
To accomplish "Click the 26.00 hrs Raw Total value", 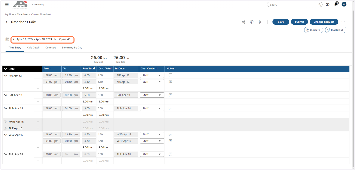I will pyautogui.click(x=99, y=58).
